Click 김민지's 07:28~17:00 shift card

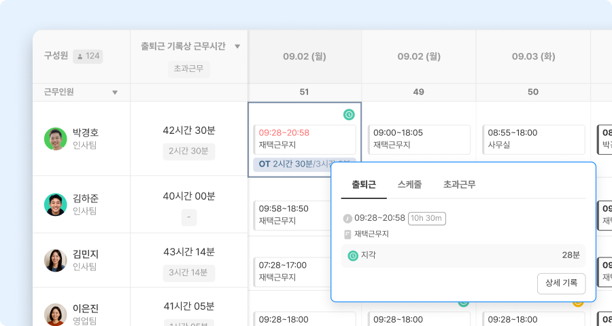[292, 272]
